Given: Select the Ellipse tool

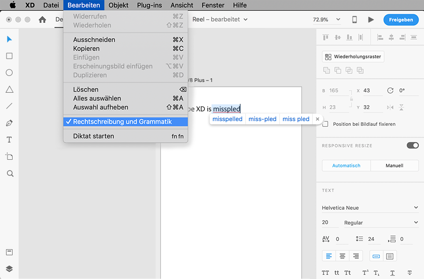Looking at the screenshot, I should [9, 73].
